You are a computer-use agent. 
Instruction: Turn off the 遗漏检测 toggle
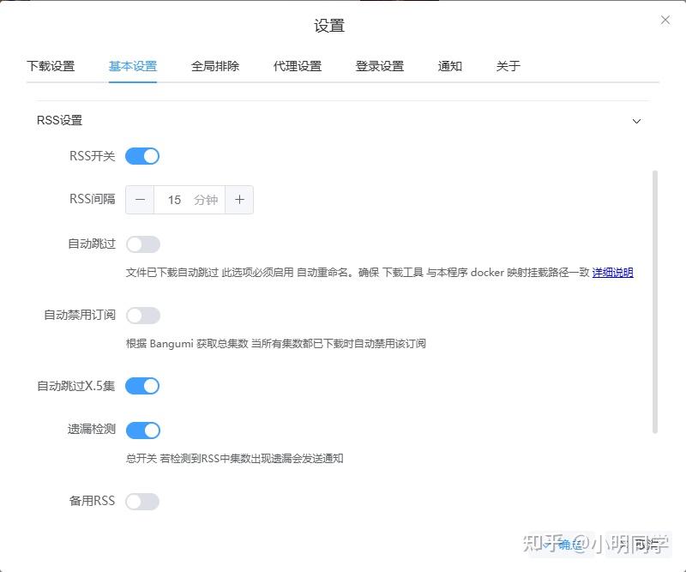point(142,430)
